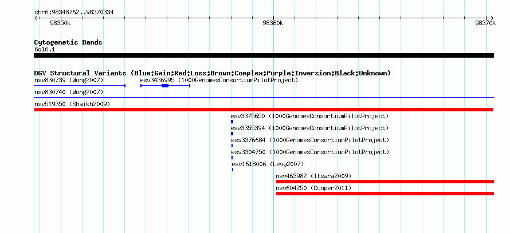Open the esv1618006 (Levy2007) variant label

(268, 164)
